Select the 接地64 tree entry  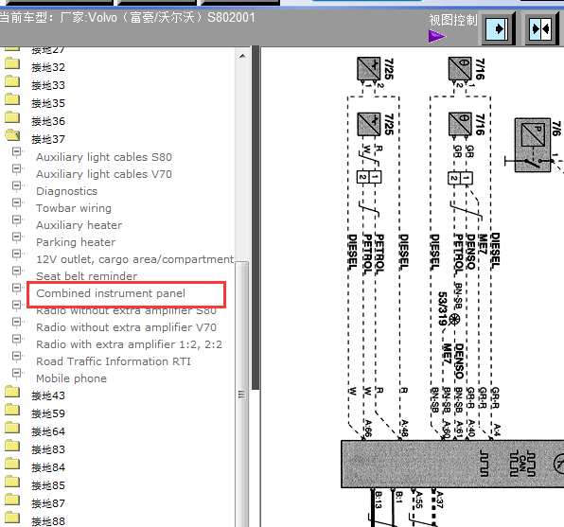click(x=48, y=431)
